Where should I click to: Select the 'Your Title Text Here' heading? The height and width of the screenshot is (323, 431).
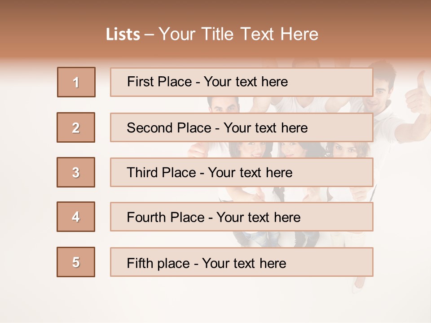click(238, 34)
